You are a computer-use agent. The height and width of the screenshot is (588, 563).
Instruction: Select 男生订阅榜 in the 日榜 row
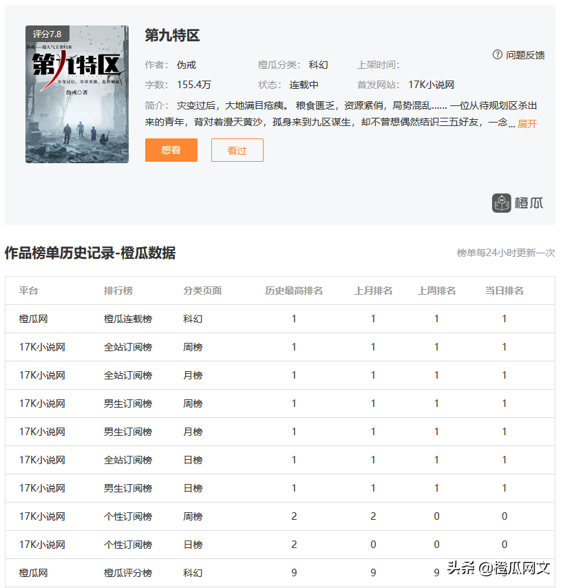coord(128,488)
